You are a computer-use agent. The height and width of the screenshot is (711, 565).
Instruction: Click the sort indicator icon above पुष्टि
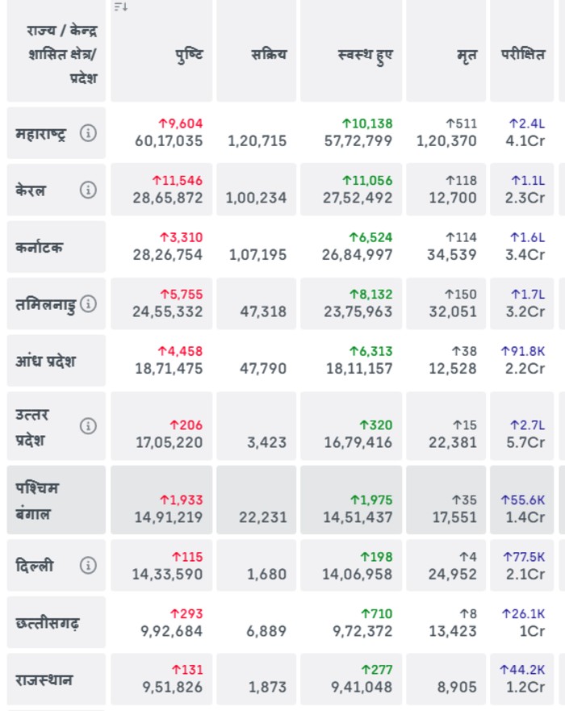coord(121,7)
